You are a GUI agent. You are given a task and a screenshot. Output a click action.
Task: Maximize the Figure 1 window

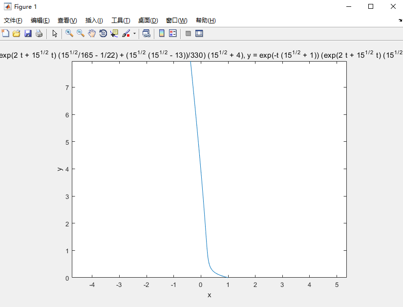tap(371, 6)
